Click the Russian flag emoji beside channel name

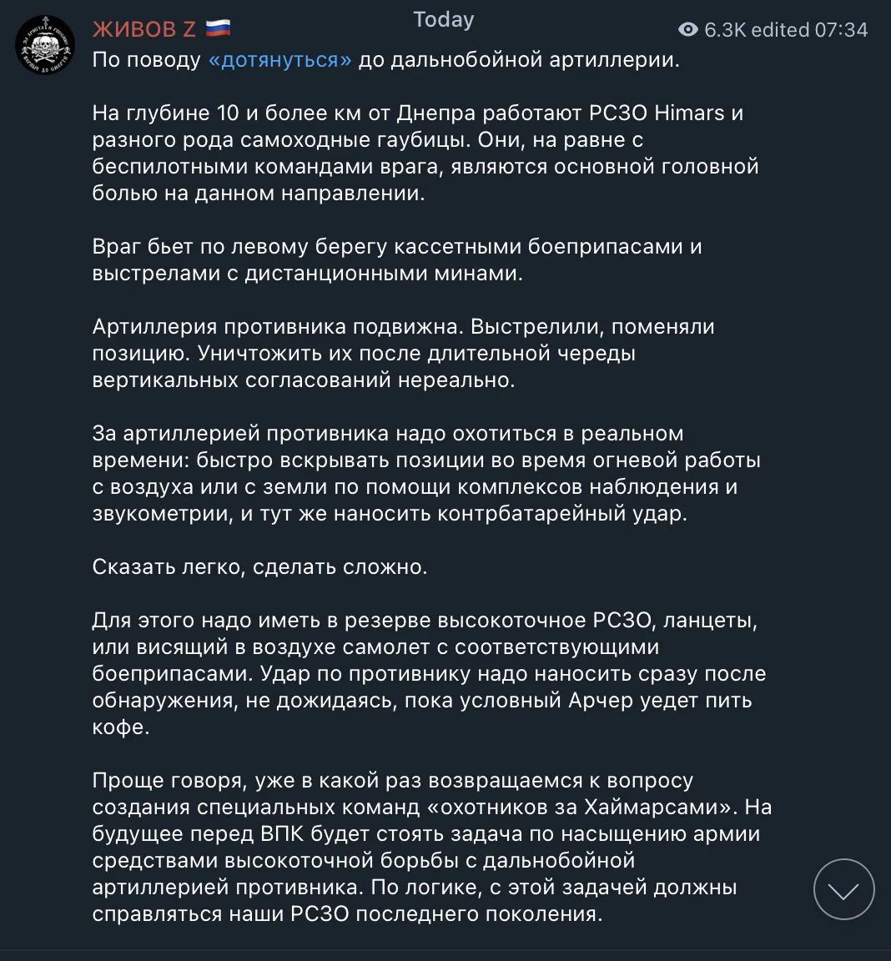(x=218, y=28)
